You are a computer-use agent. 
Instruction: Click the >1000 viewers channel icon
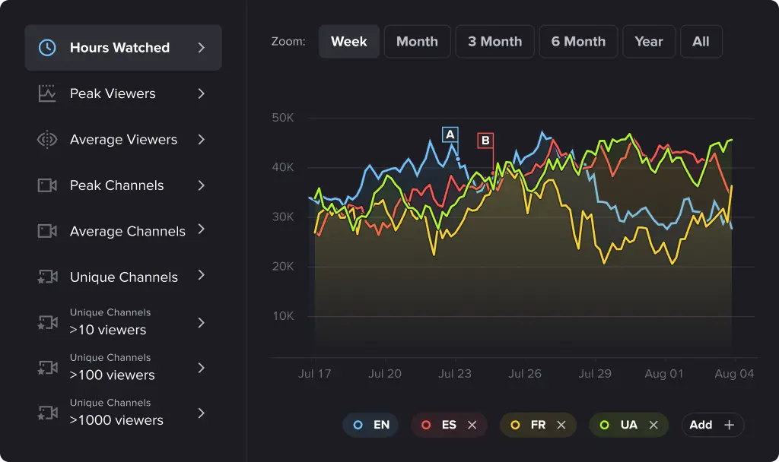tap(47, 413)
